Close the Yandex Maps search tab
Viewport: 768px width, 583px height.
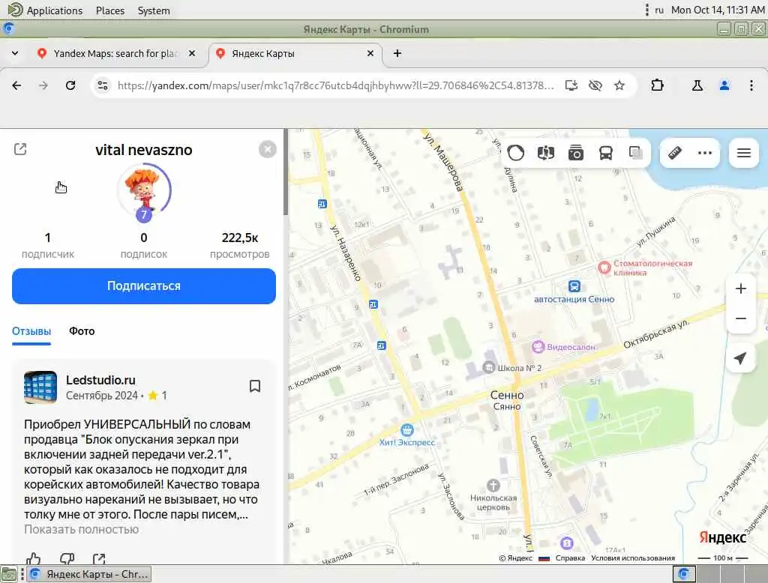point(192,53)
